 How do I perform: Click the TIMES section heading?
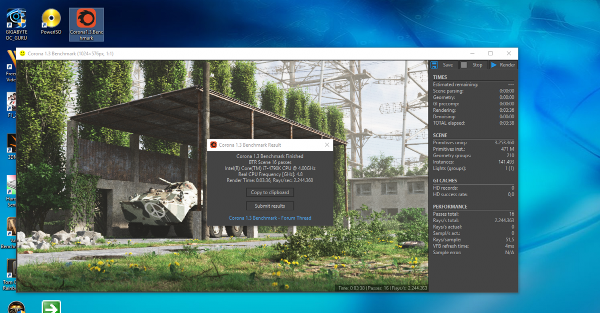[x=440, y=77]
